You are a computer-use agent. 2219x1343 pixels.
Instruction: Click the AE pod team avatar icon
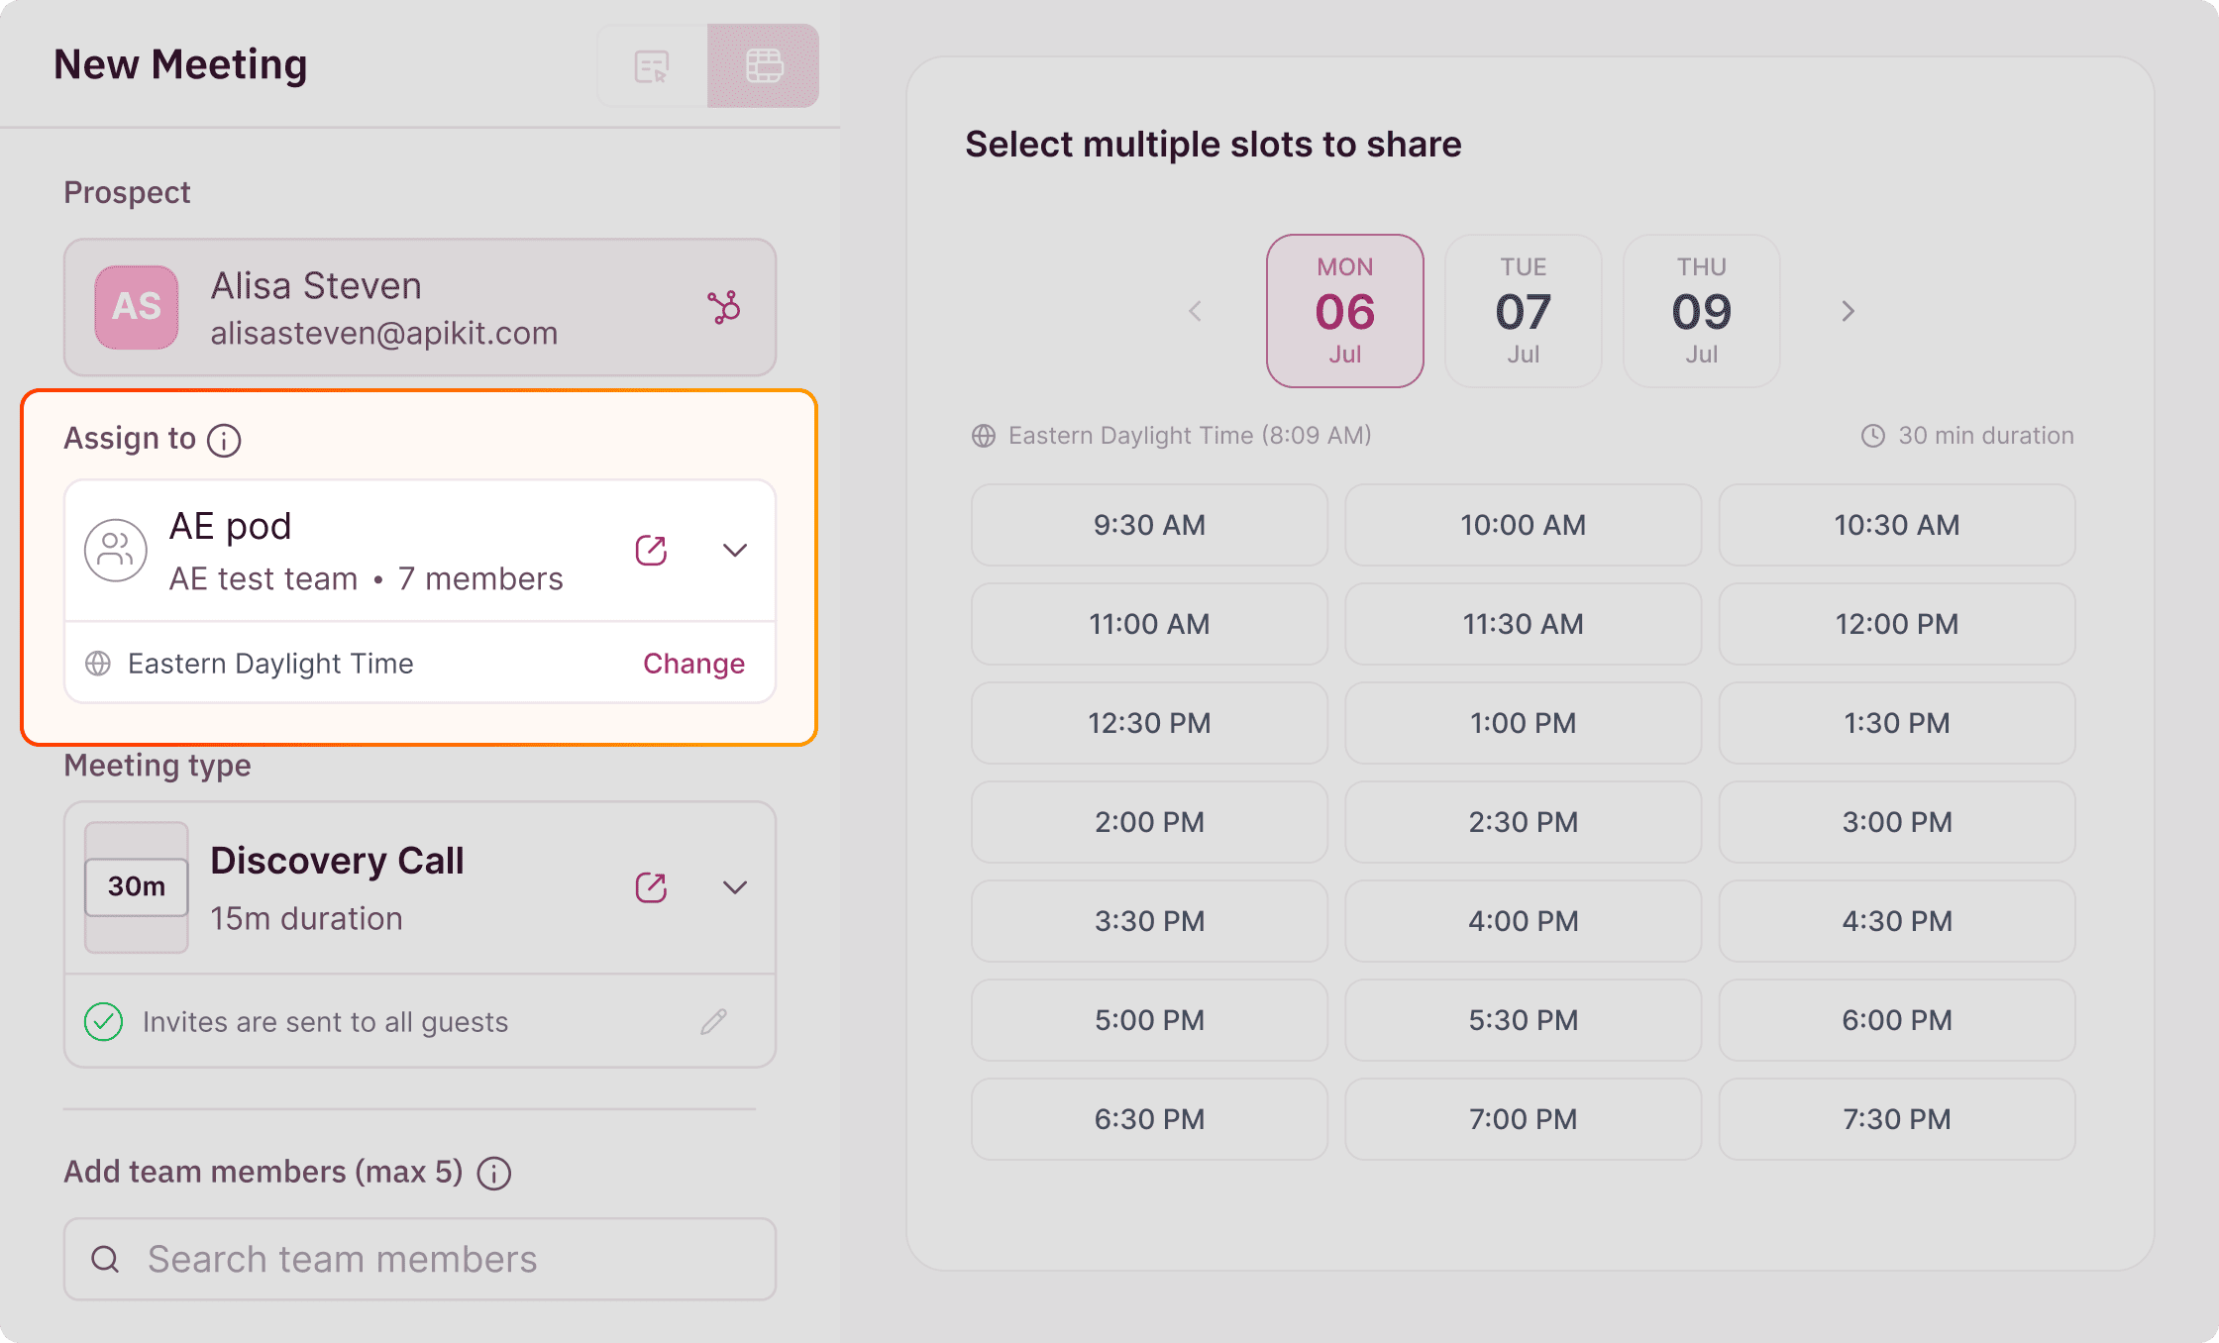[x=116, y=551]
